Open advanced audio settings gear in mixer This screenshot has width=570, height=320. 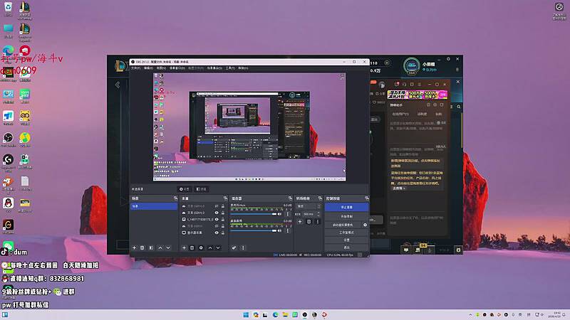[x=234, y=247]
